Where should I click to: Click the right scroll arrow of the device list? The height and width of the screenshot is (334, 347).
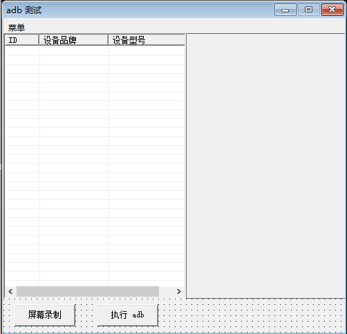[179, 291]
